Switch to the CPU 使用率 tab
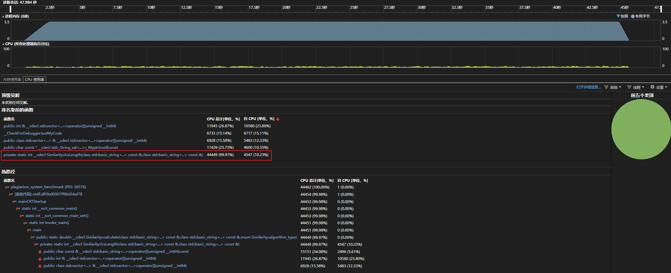This screenshot has width=671, height=273. pyautogui.click(x=35, y=80)
